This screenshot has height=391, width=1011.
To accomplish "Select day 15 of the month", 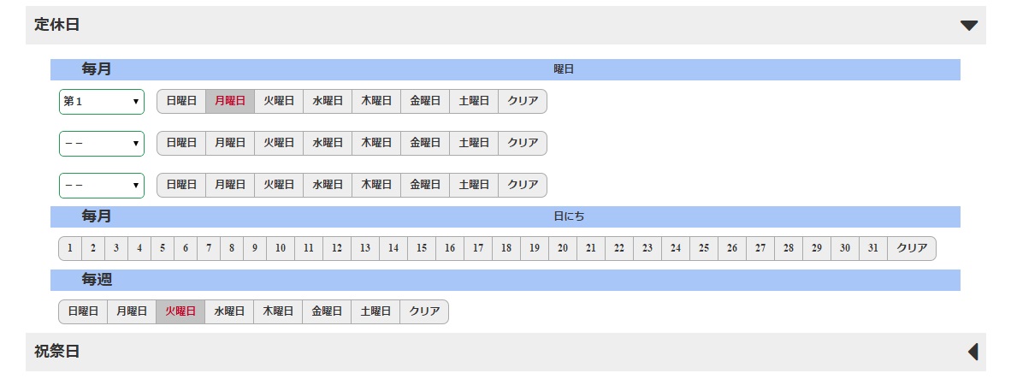I will coord(422,248).
